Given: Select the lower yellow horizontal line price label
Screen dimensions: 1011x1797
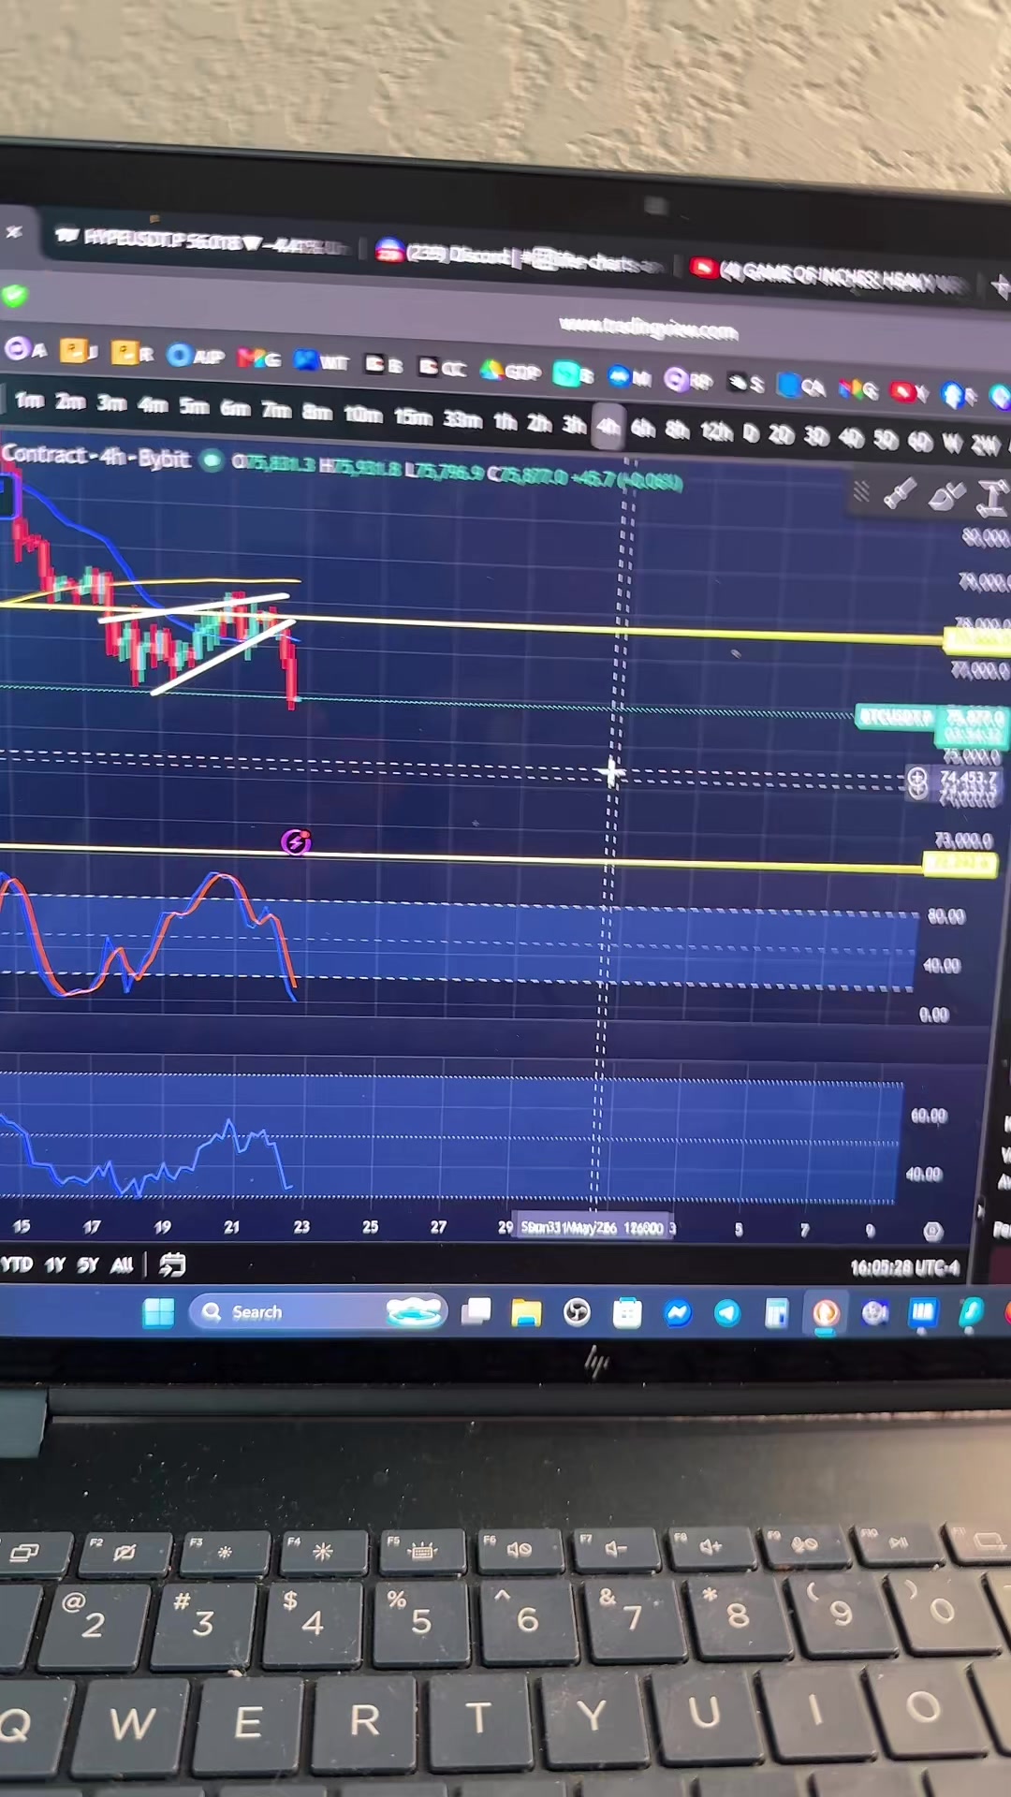Looking at the screenshot, I should tap(959, 865).
